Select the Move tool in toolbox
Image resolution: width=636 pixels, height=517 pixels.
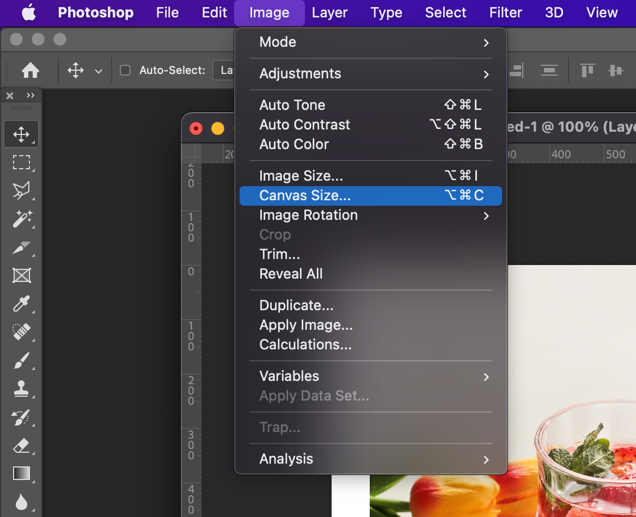(x=21, y=134)
